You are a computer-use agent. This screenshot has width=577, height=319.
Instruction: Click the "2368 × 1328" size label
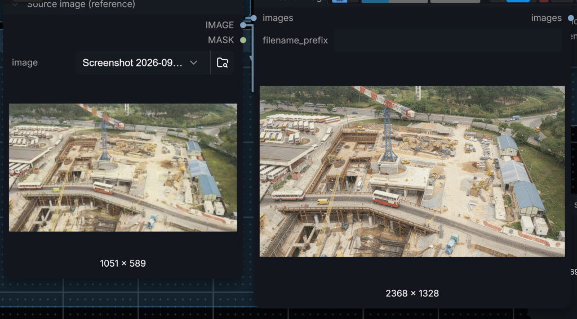(x=412, y=293)
